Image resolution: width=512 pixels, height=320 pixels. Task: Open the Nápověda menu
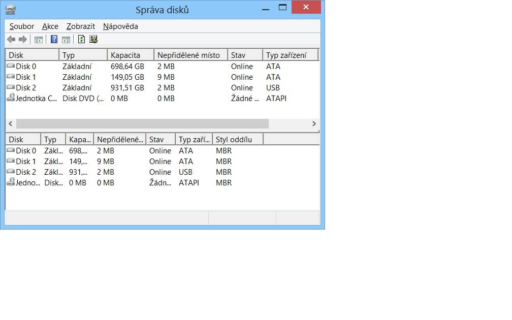120,26
